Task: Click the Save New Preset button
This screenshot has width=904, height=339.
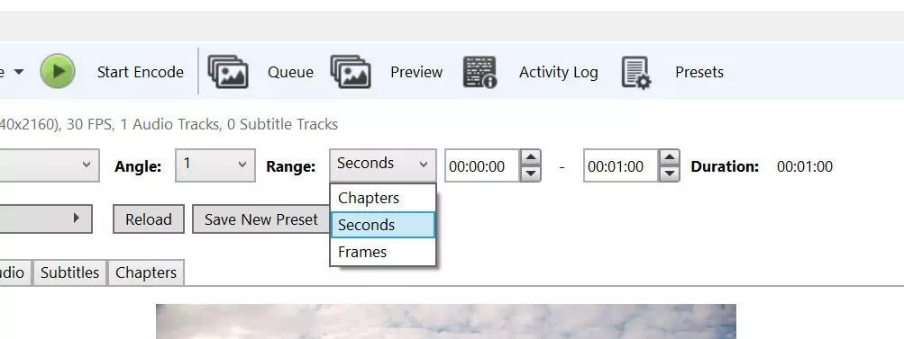Action: (x=261, y=219)
